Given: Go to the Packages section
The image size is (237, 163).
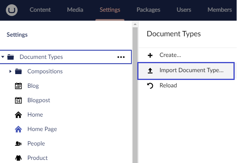Looking at the screenshot, I should [148, 10].
